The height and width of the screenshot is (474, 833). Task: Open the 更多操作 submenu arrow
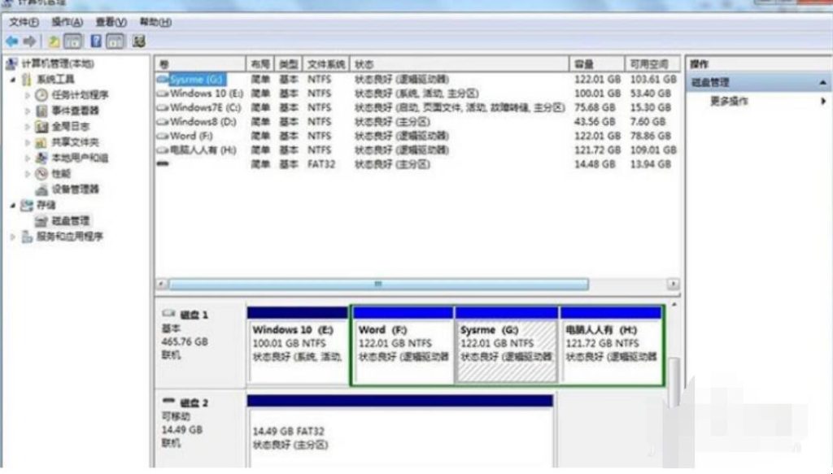pyautogui.click(x=822, y=101)
